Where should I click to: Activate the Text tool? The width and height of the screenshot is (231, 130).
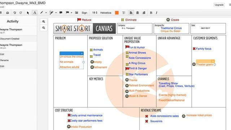(x=35, y=13)
